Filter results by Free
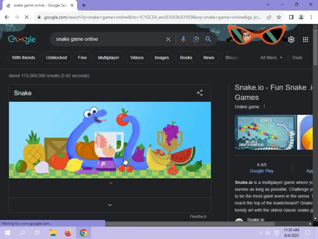Viewport: 318px width, 239px height. (x=82, y=58)
